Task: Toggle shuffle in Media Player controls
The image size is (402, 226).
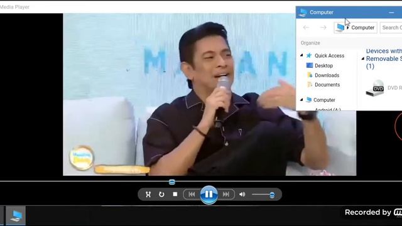Action: (148, 194)
